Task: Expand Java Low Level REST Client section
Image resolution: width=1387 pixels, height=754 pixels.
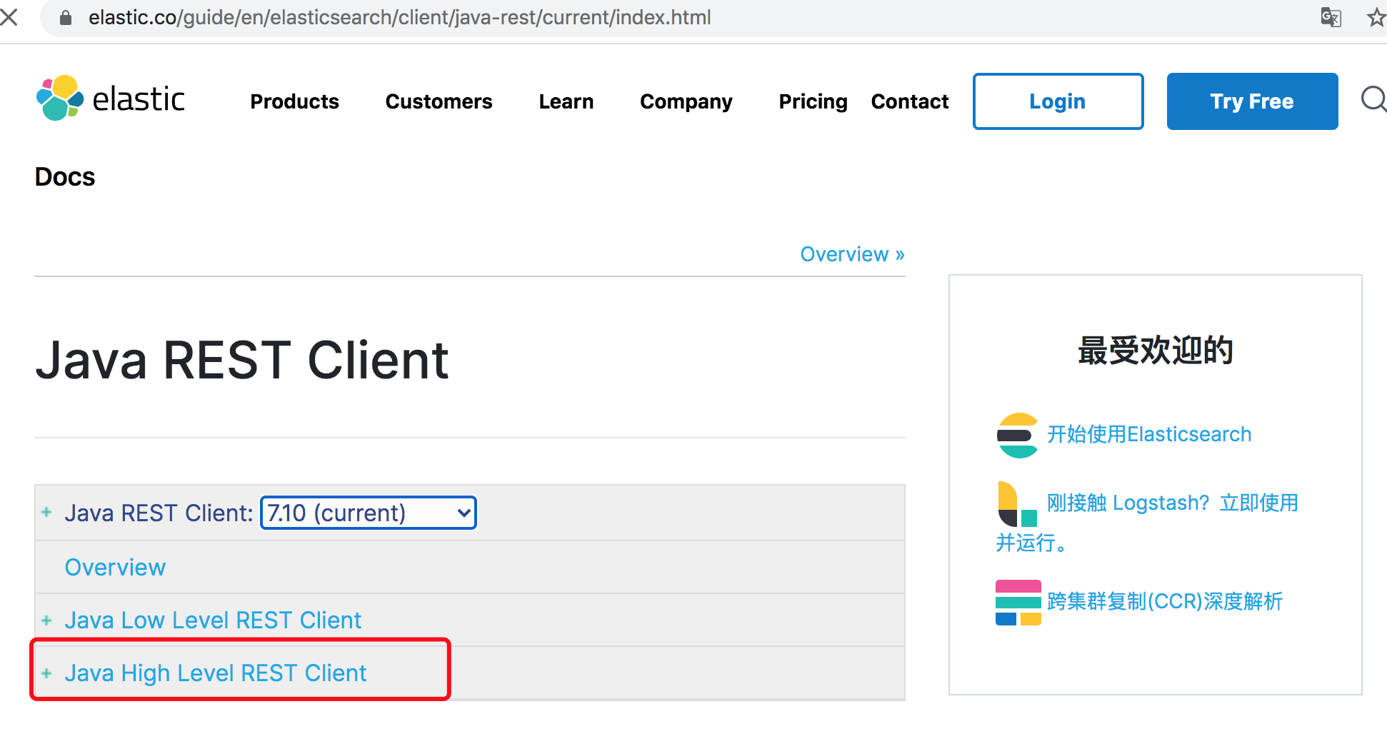Action: (x=47, y=620)
